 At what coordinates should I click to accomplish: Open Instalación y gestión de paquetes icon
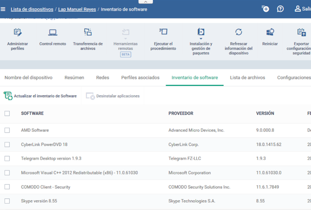(201, 32)
